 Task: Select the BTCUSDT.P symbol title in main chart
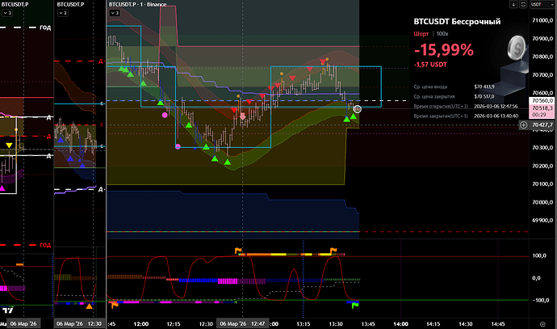click(x=126, y=4)
